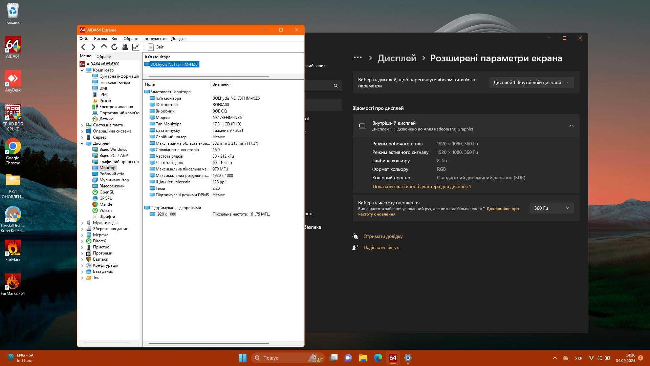Screen dimensions: 650x366
Task: Expand the Мультимедіа tree node
Action: click(82, 223)
